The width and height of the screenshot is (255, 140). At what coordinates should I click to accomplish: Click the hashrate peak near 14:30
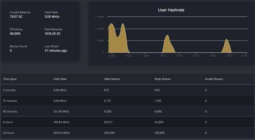coord(167,36)
